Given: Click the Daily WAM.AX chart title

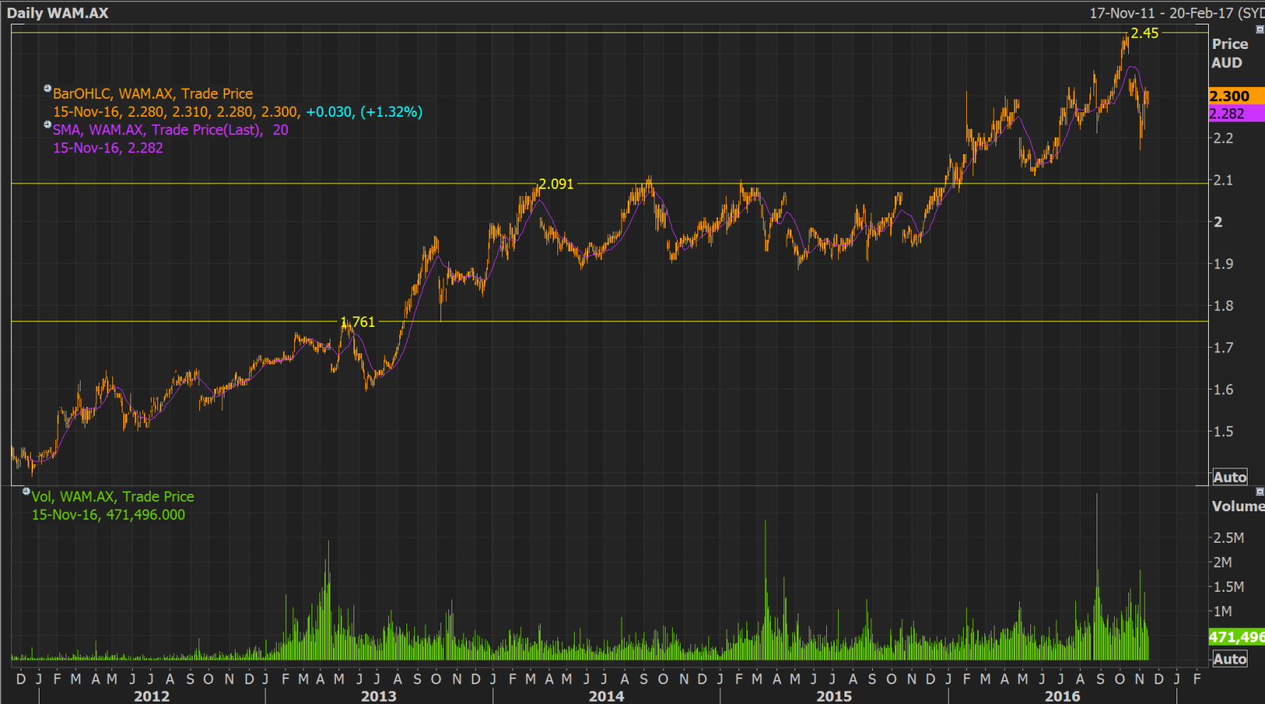Looking at the screenshot, I should point(58,13).
